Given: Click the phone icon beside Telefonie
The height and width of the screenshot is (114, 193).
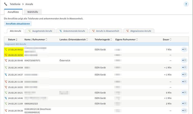Looking at the screenshot, I should tap(6, 4).
